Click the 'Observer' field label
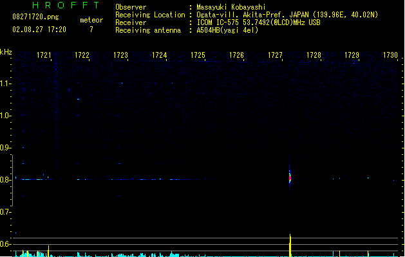Screen dimensions: 405x257 click(131, 7)
